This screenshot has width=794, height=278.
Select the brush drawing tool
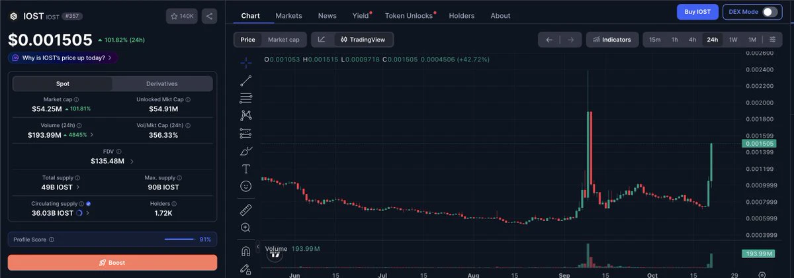tap(245, 151)
